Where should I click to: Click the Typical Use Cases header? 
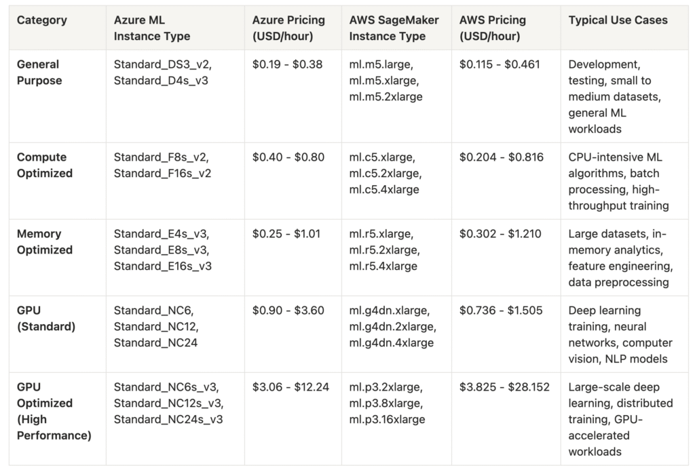pyautogui.click(x=618, y=20)
